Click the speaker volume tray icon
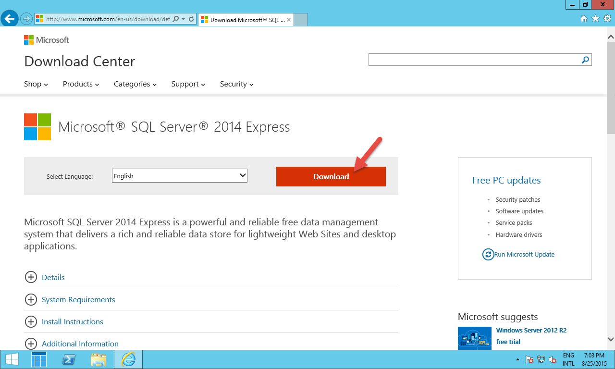The width and height of the screenshot is (615, 369). point(553,359)
